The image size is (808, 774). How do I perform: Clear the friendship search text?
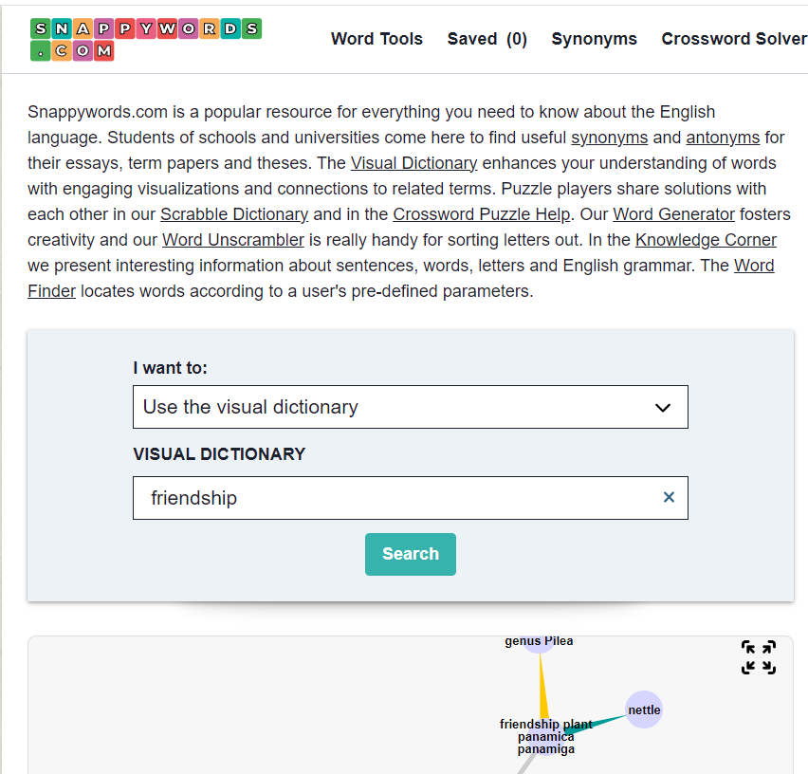(669, 497)
